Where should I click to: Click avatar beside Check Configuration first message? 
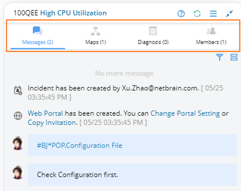[x=18, y=172]
